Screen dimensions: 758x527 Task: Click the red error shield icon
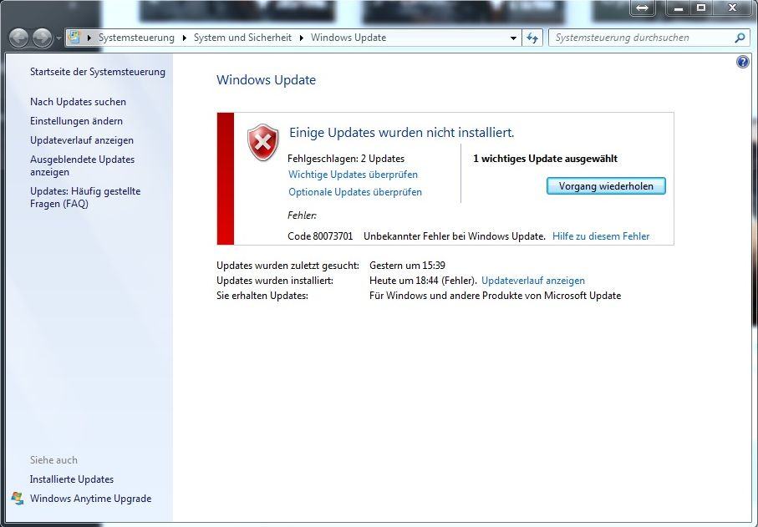pos(263,142)
